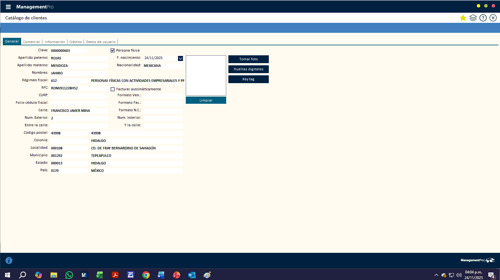
Task: Go to Datos de usuario tab
Action: (101, 42)
